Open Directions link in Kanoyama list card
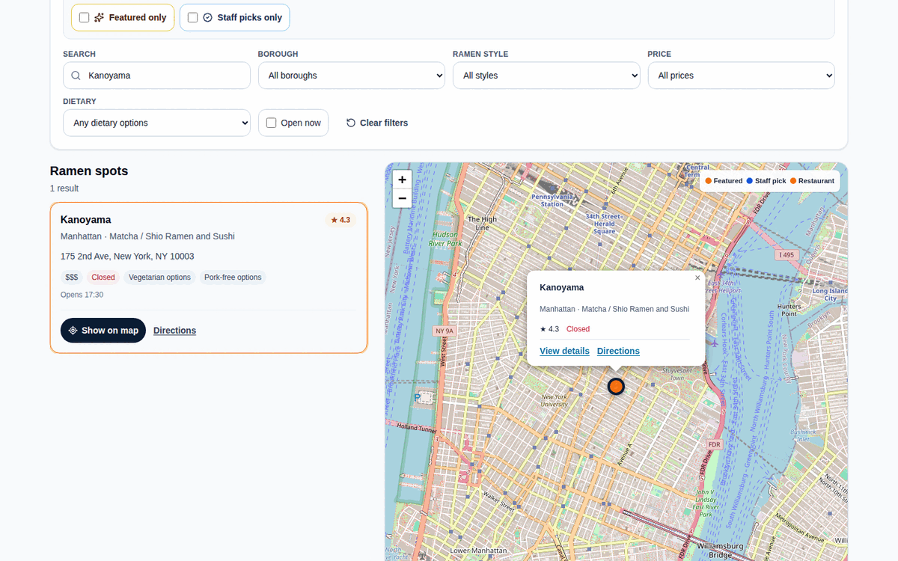The image size is (898, 561). [x=174, y=331]
